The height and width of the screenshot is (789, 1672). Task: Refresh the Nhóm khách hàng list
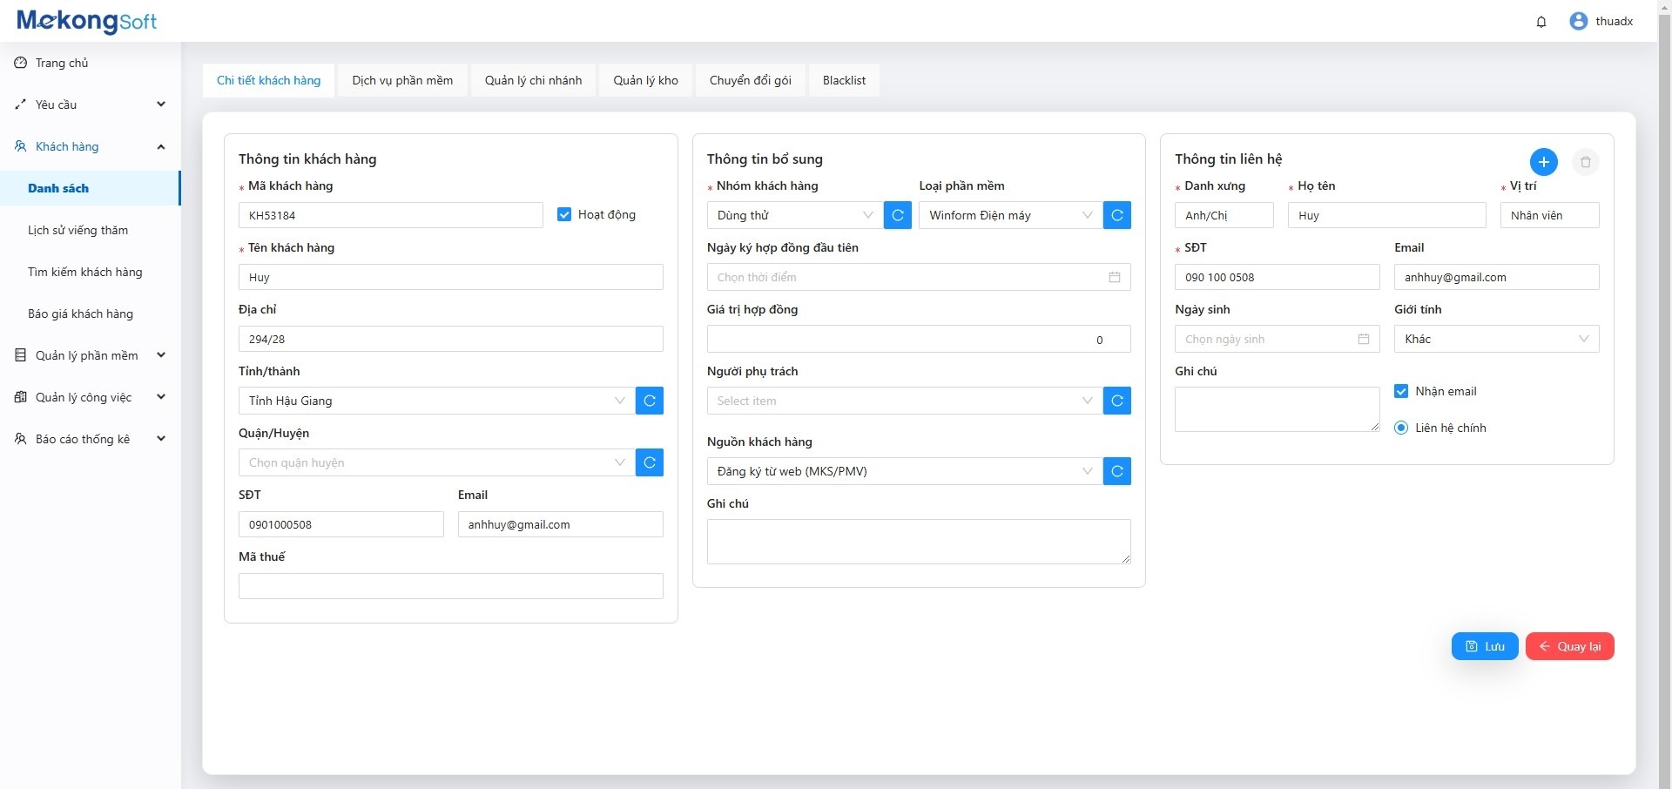pyautogui.click(x=897, y=215)
